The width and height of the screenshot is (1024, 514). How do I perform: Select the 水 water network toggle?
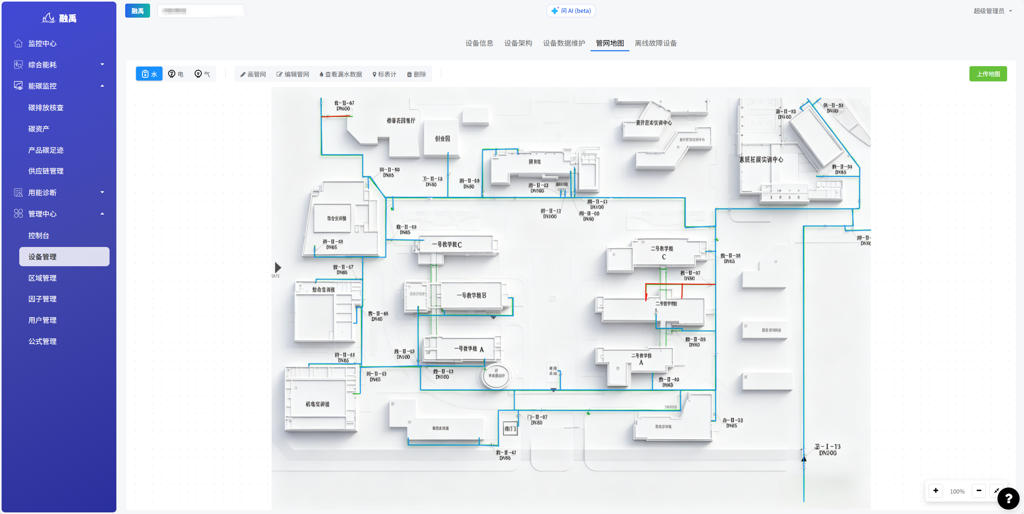pyautogui.click(x=149, y=74)
